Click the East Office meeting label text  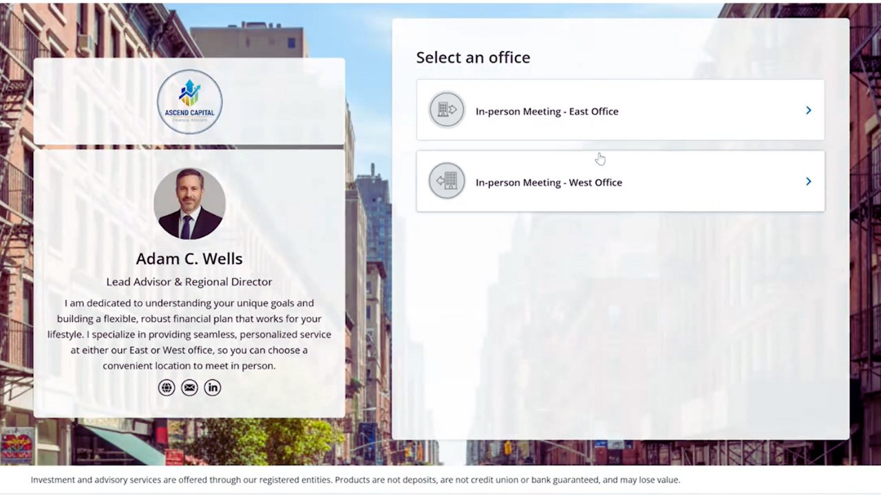pyautogui.click(x=546, y=111)
